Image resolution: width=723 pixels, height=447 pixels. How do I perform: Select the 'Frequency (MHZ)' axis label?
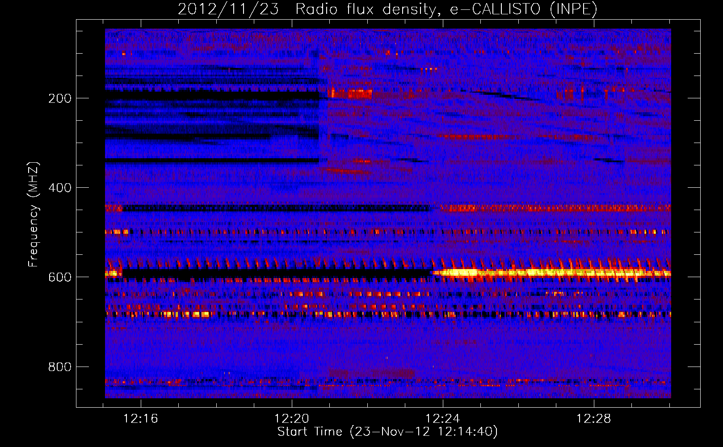33,215
